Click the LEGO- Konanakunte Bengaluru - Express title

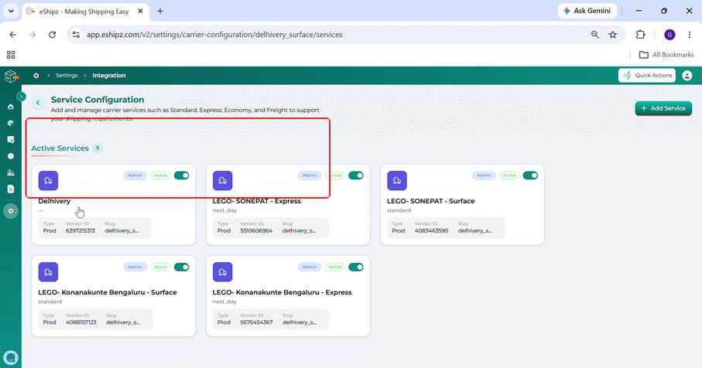(x=282, y=292)
